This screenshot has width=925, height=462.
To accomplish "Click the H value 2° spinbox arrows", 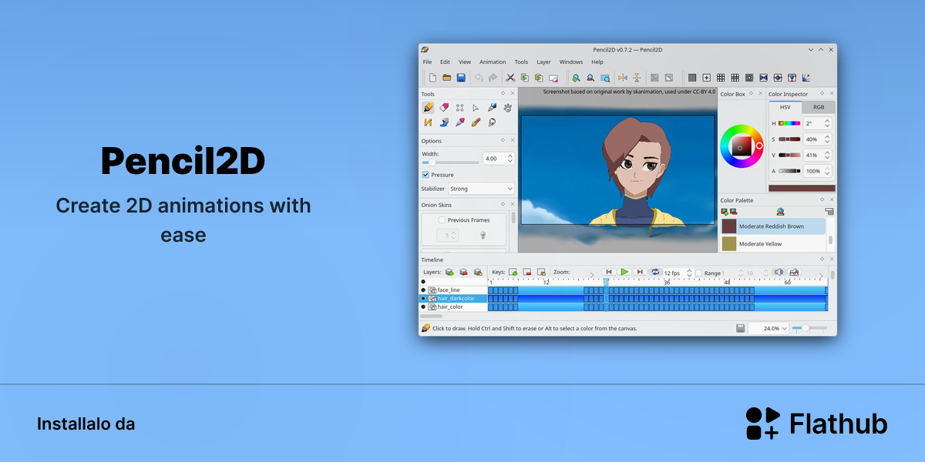I will pos(827,123).
